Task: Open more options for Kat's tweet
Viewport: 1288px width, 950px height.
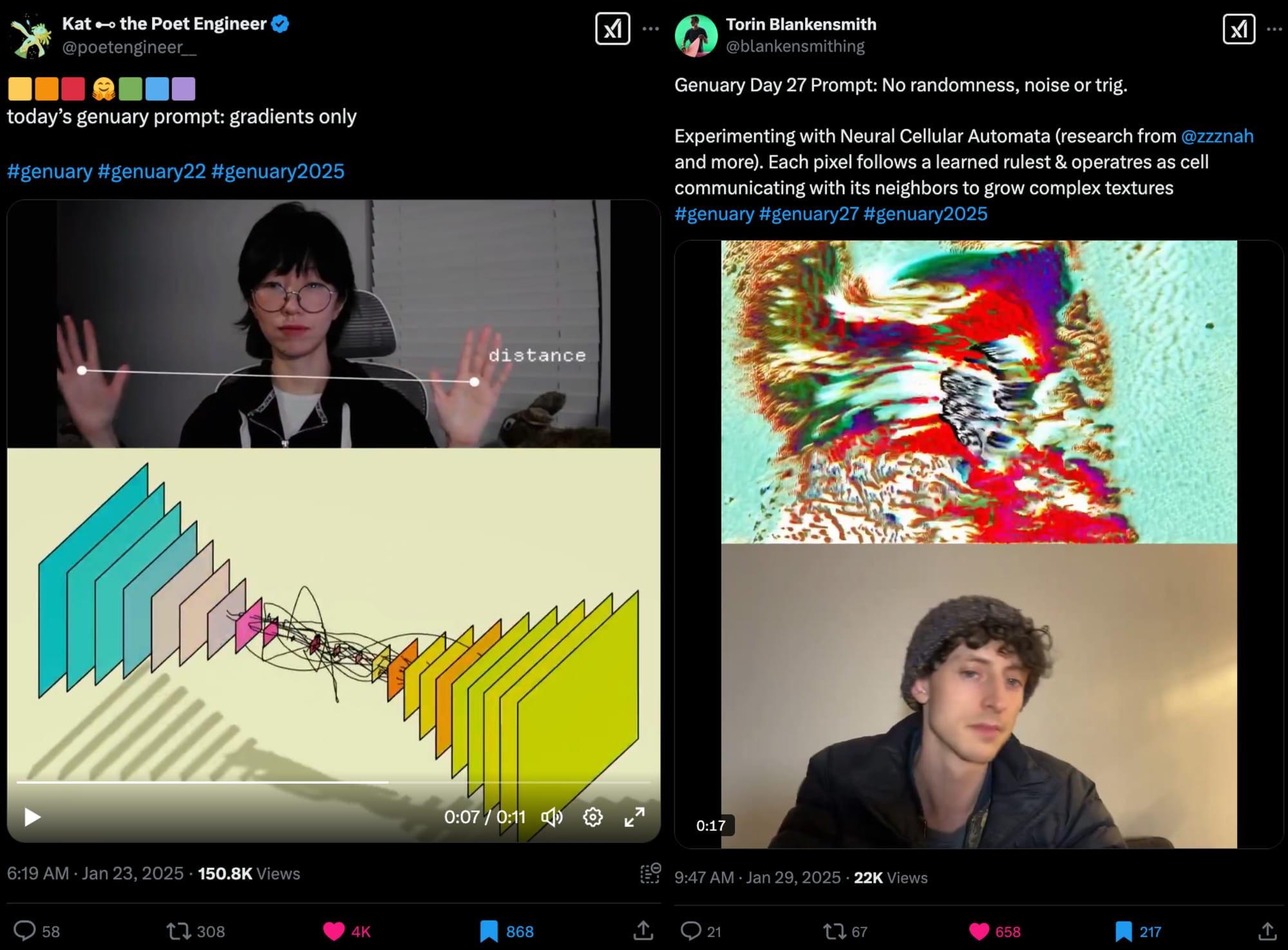Action: (650, 29)
